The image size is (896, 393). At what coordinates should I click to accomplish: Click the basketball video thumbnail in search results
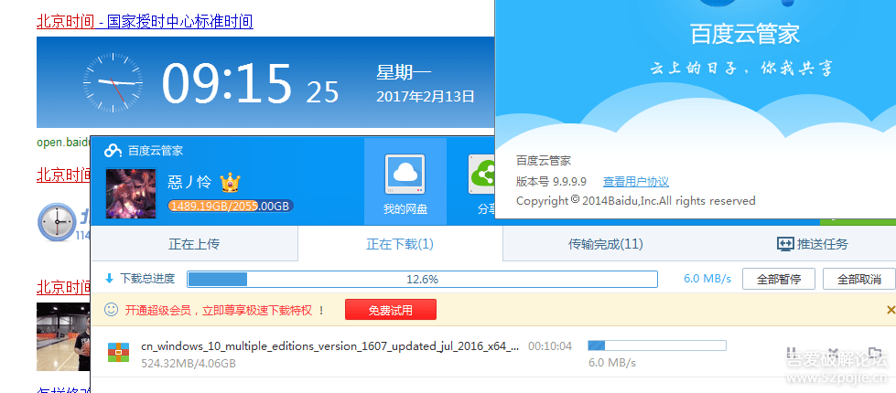[63, 336]
